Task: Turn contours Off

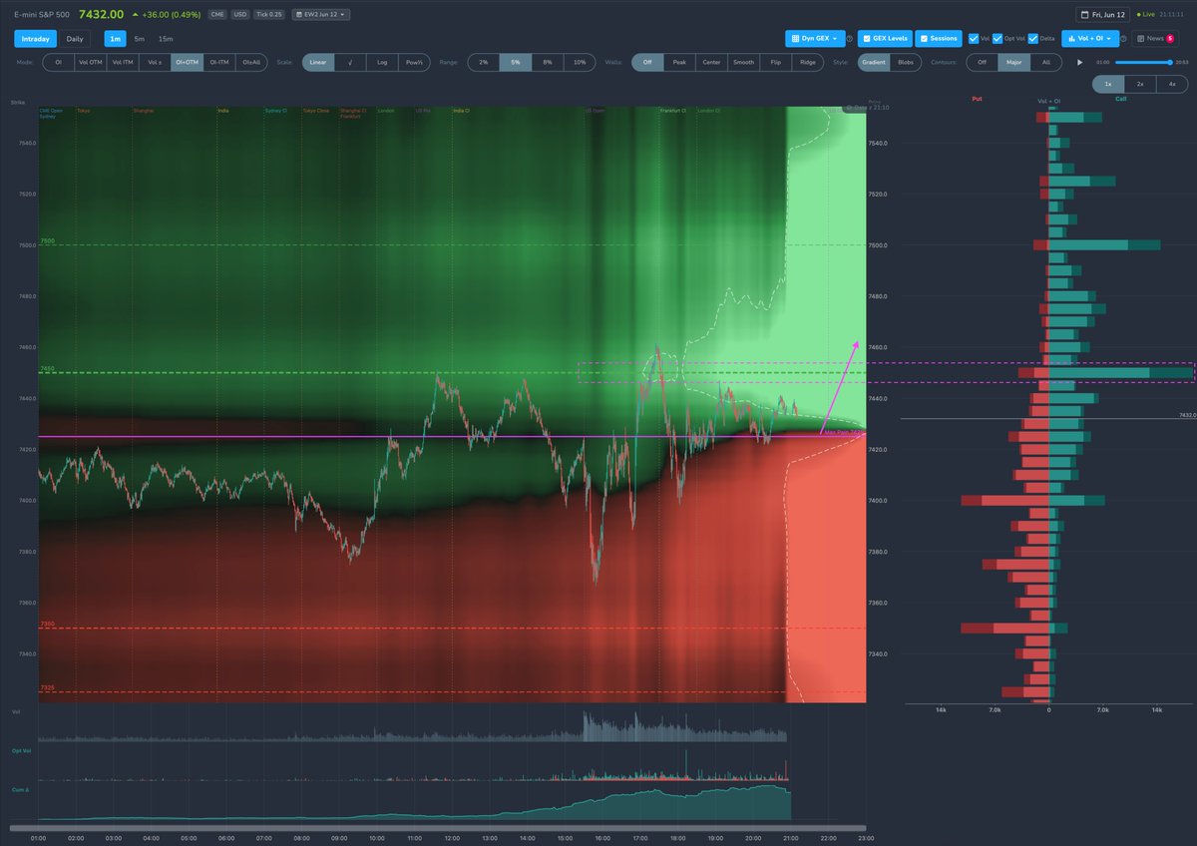Action: pyautogui.click(x=982, y=62)
